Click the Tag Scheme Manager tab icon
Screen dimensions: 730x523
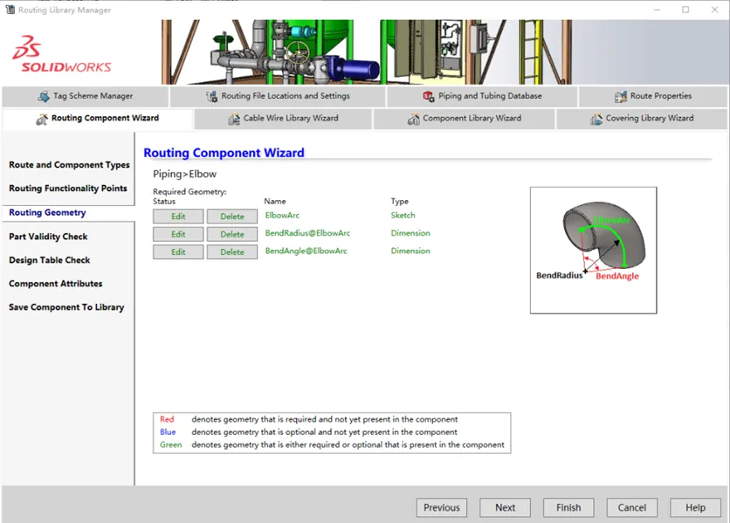coord(44,96)
